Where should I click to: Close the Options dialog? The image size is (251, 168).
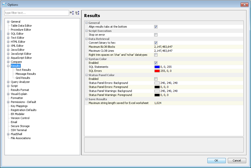click(244, 5)
